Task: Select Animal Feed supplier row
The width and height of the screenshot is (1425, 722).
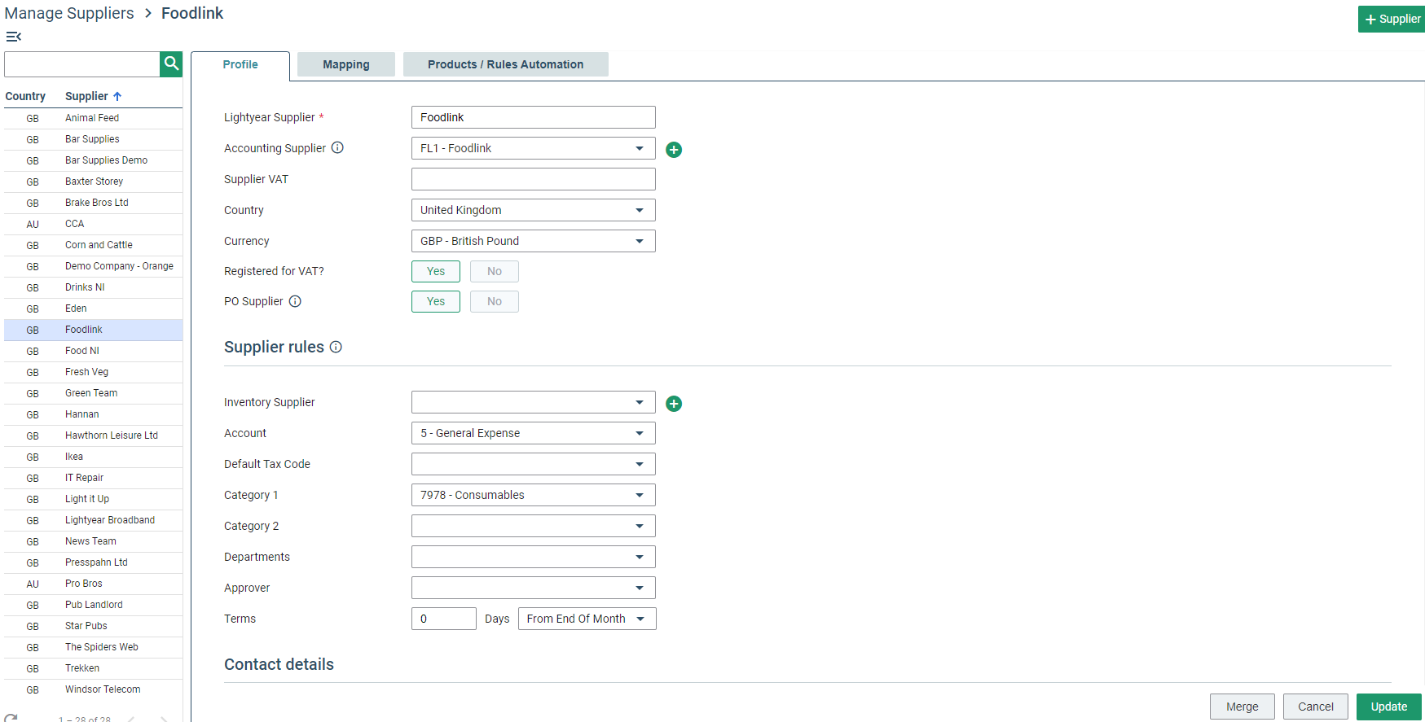Action: click(x=94, y=118)
